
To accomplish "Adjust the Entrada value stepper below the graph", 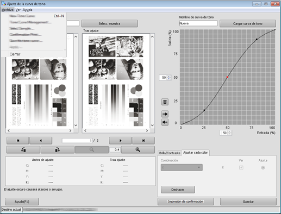I will 229,133.
